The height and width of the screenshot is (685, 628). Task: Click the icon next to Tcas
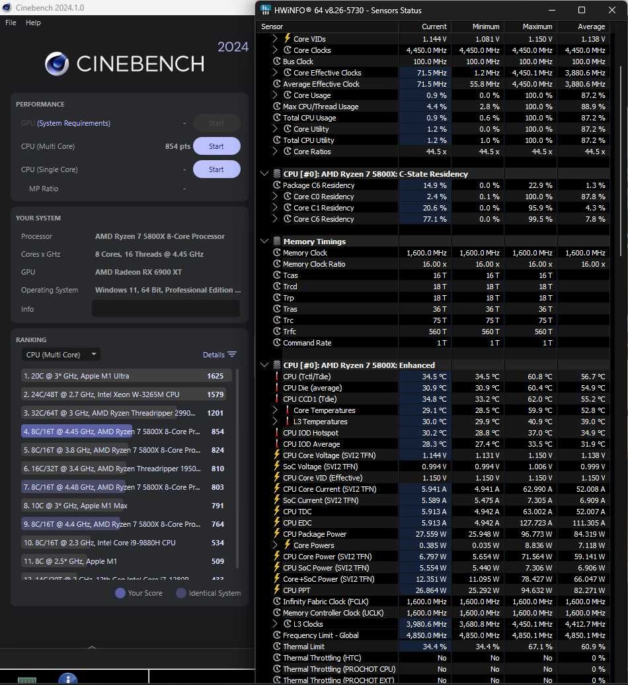coord(277,275)
